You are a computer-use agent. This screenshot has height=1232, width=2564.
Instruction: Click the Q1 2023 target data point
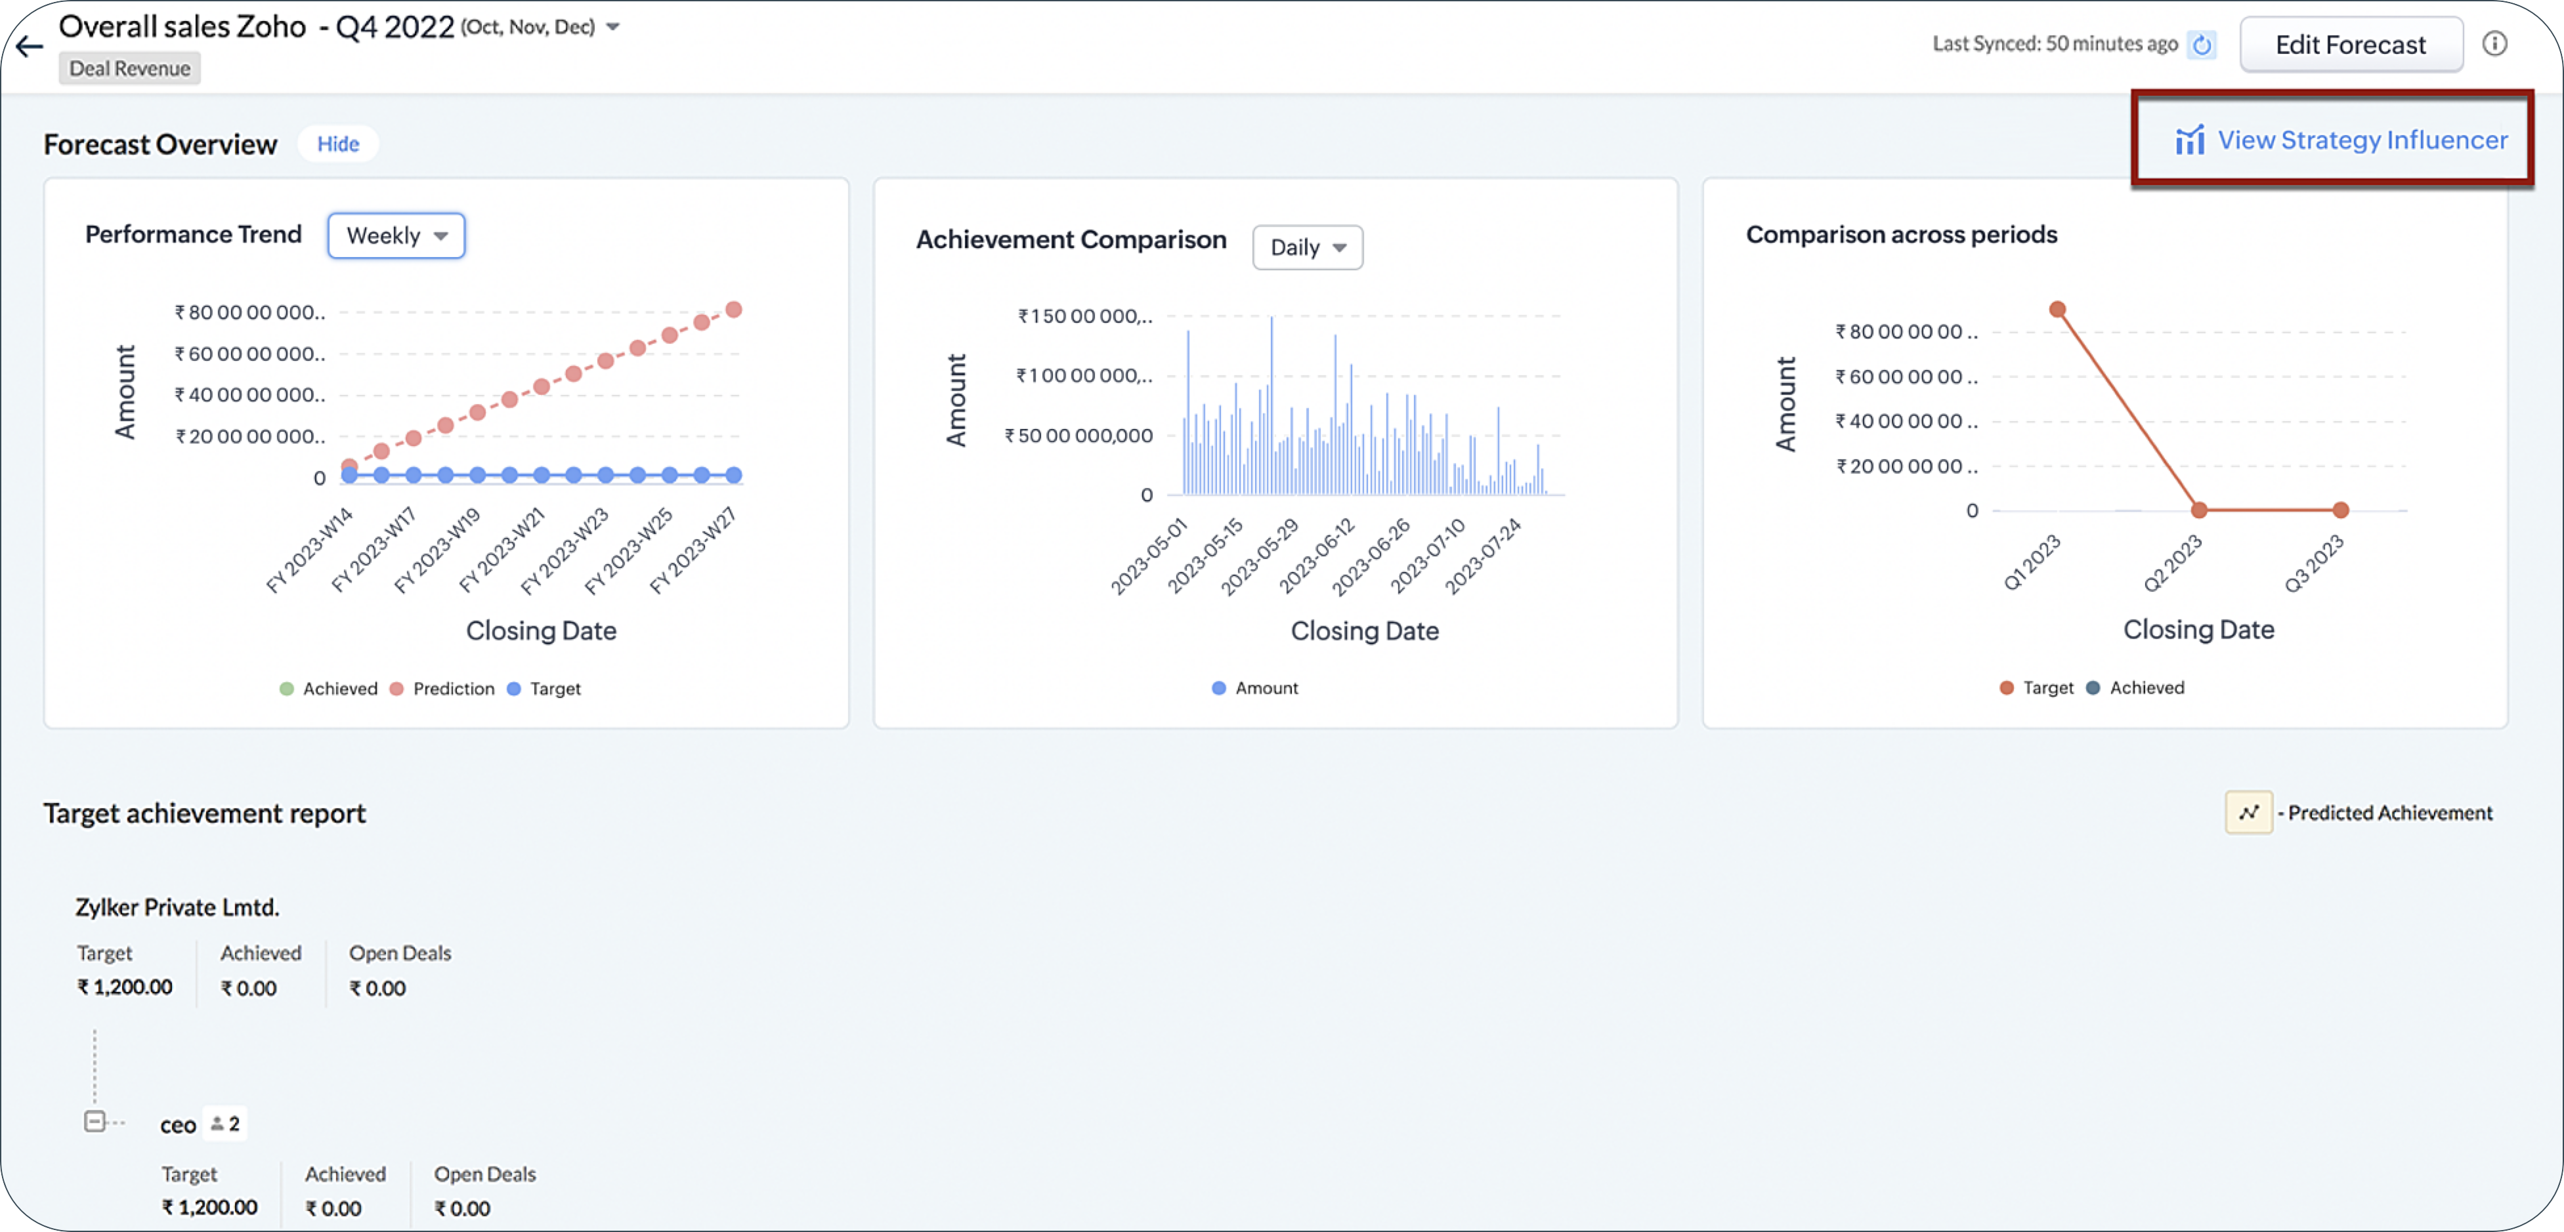[x=2057, y=309]
